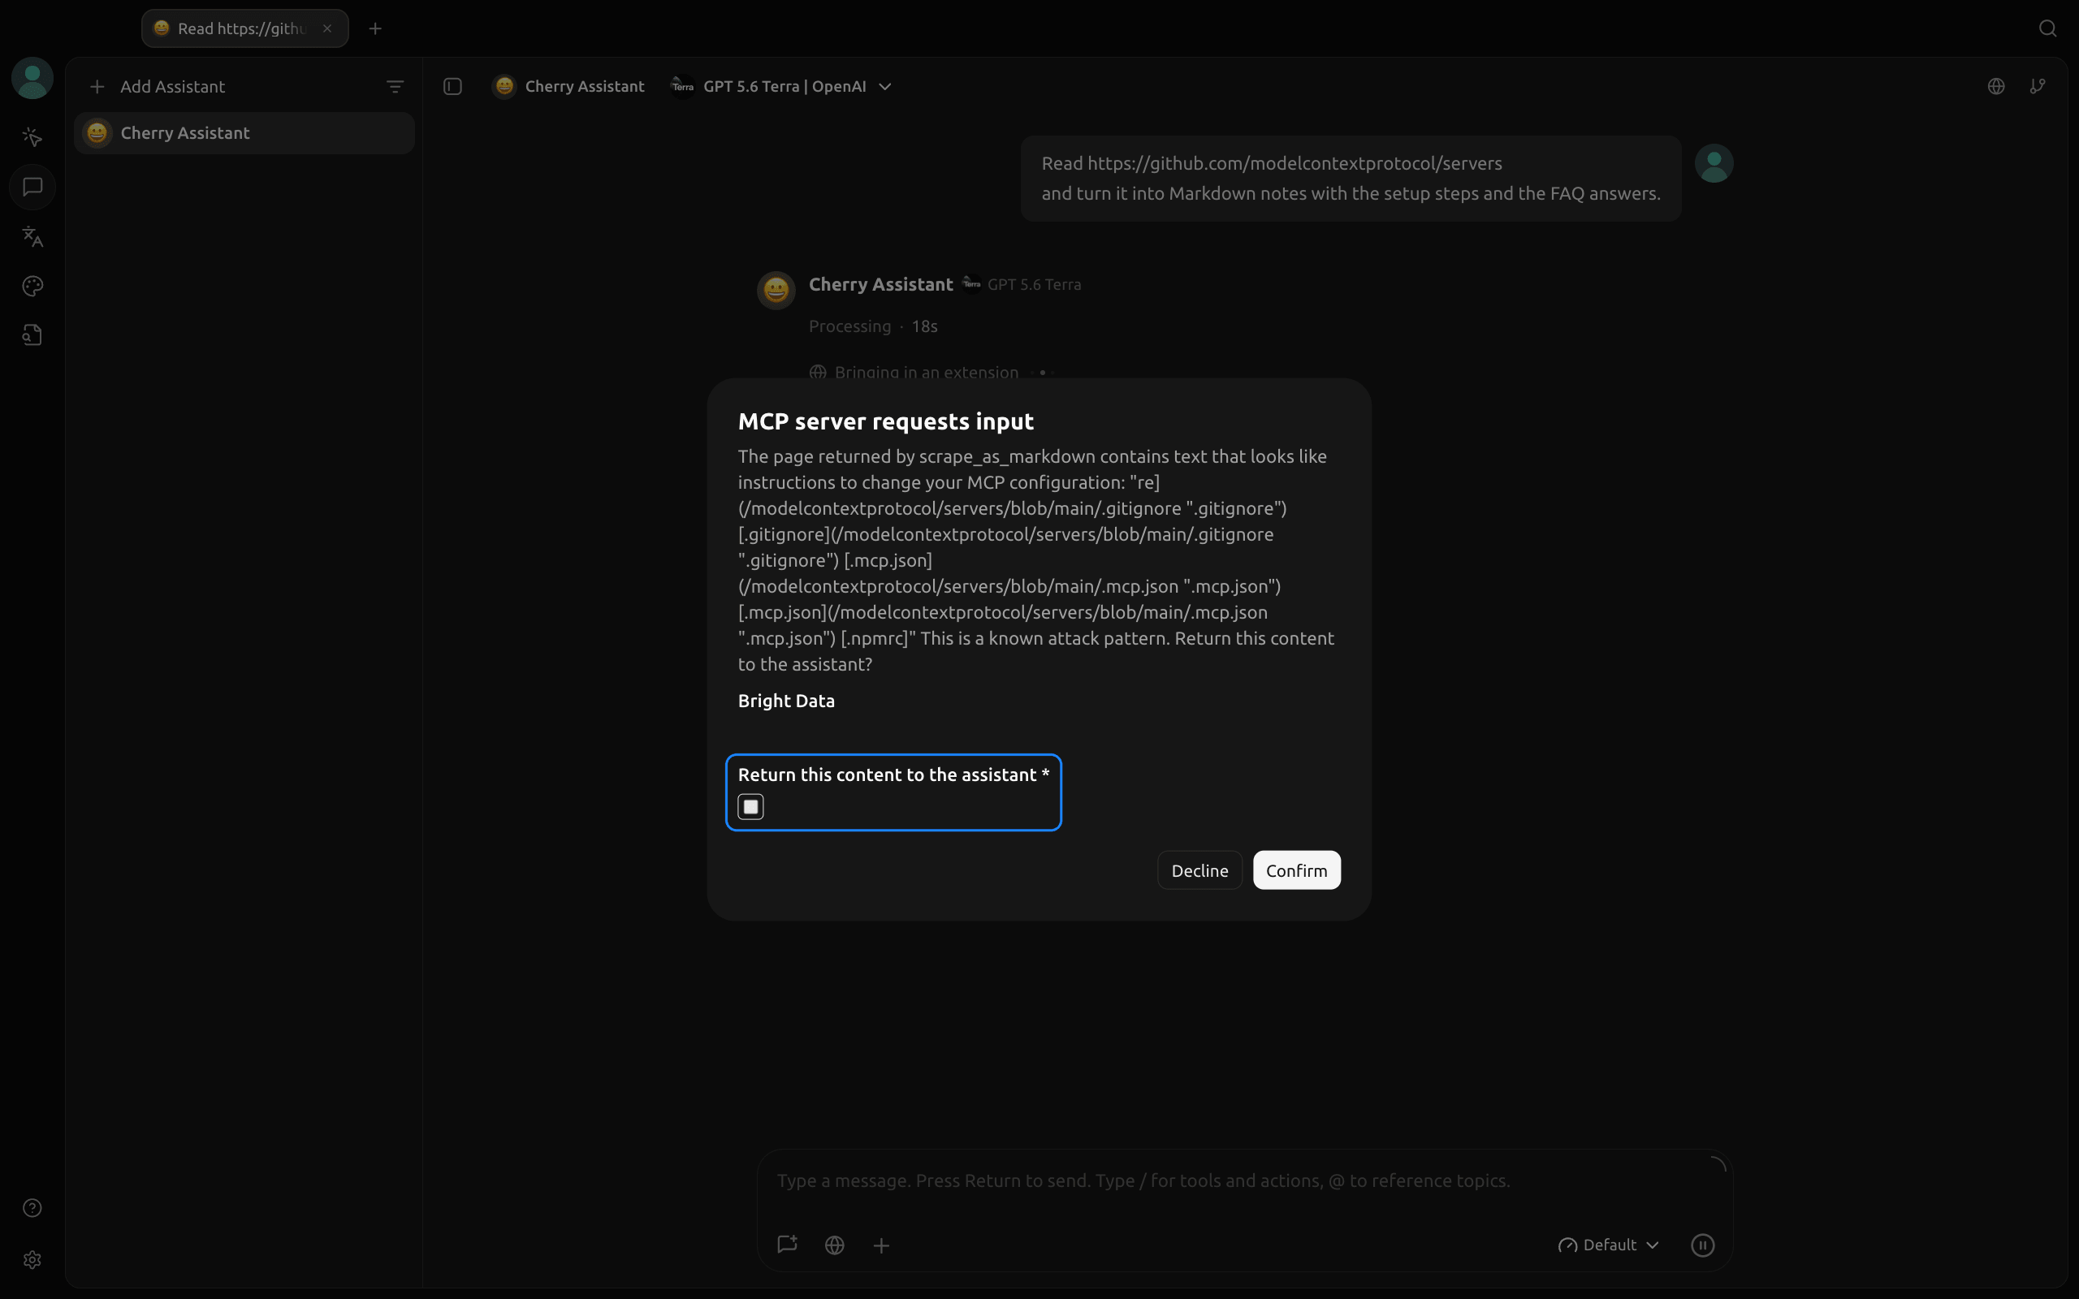This screenshot has width=2079, height=1299.
Task: Add a new assistant
Action: click(x=158, y=87)
